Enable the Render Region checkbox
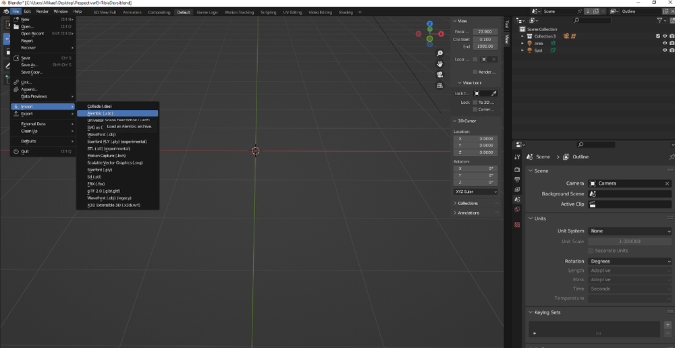This screenshot has height=348, width=675. pyautogui.click(x=475, y=72)
